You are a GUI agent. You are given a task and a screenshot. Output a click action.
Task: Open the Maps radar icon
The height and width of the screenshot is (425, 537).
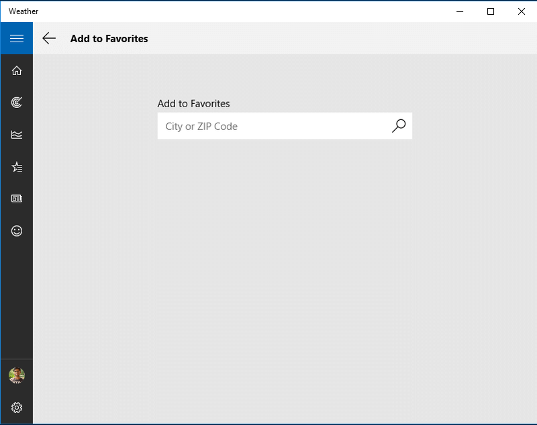point(16,103)
